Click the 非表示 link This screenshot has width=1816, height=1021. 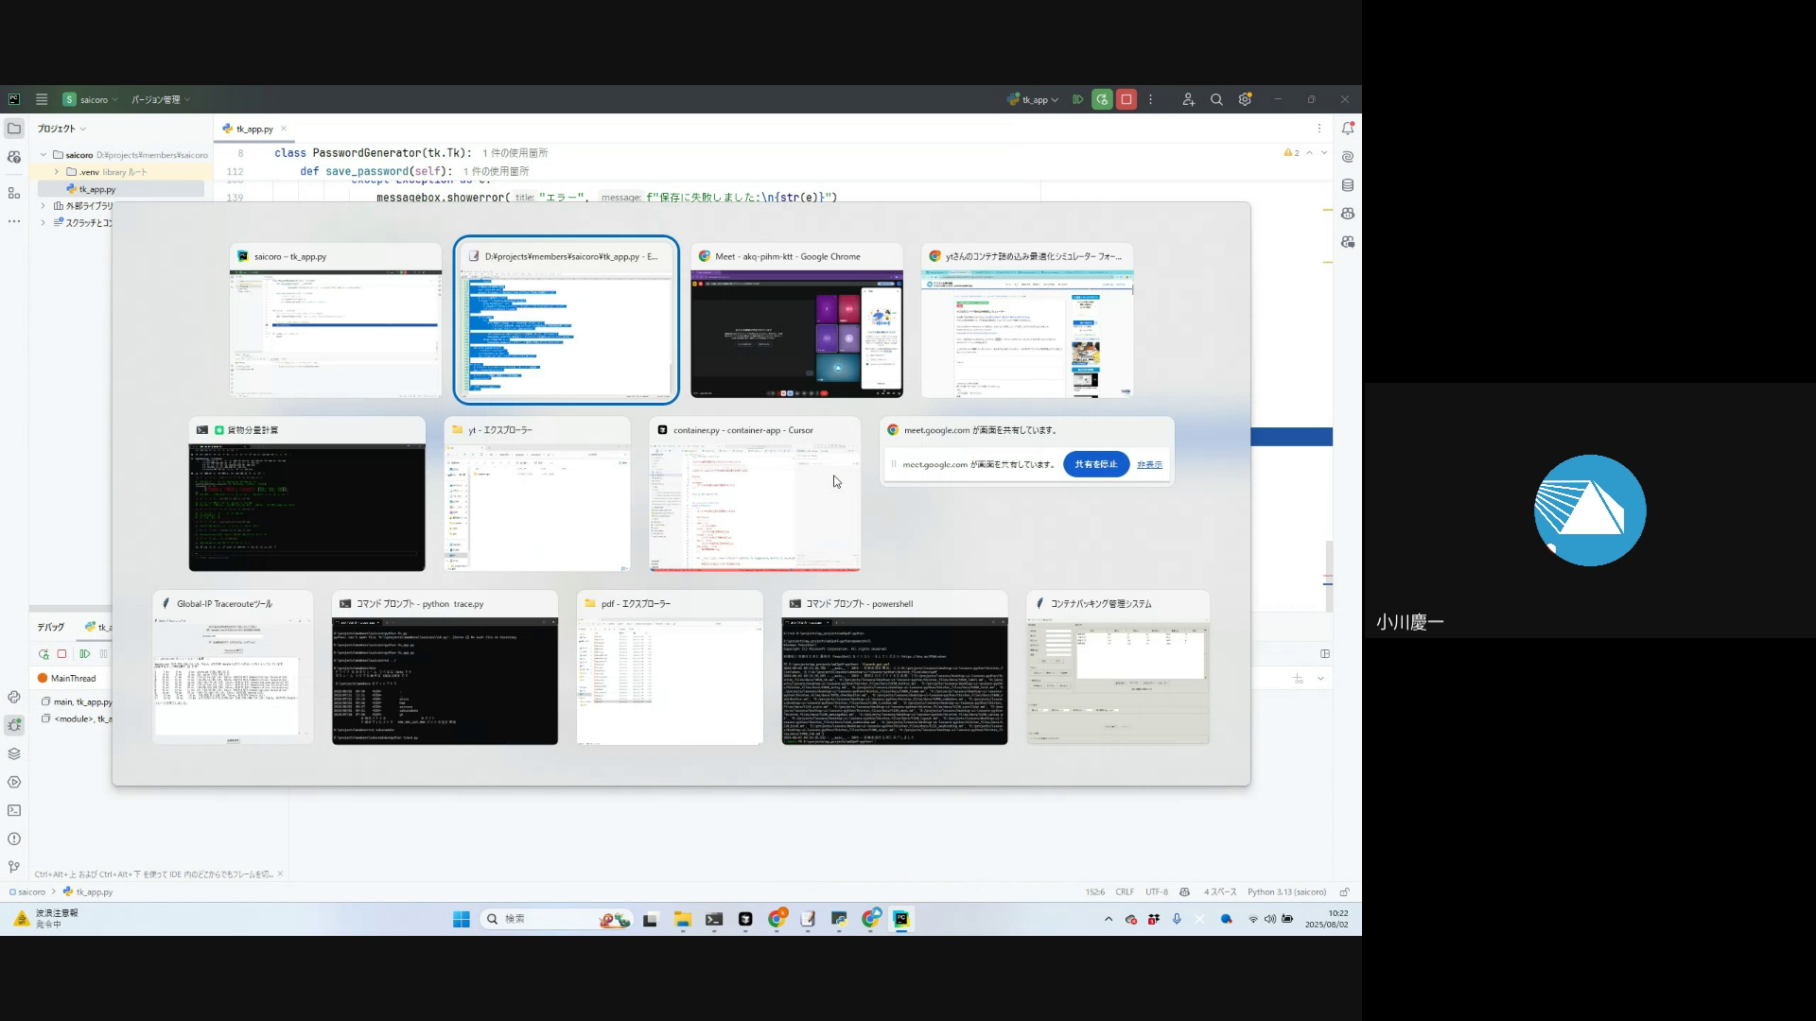pos(1149,464)
